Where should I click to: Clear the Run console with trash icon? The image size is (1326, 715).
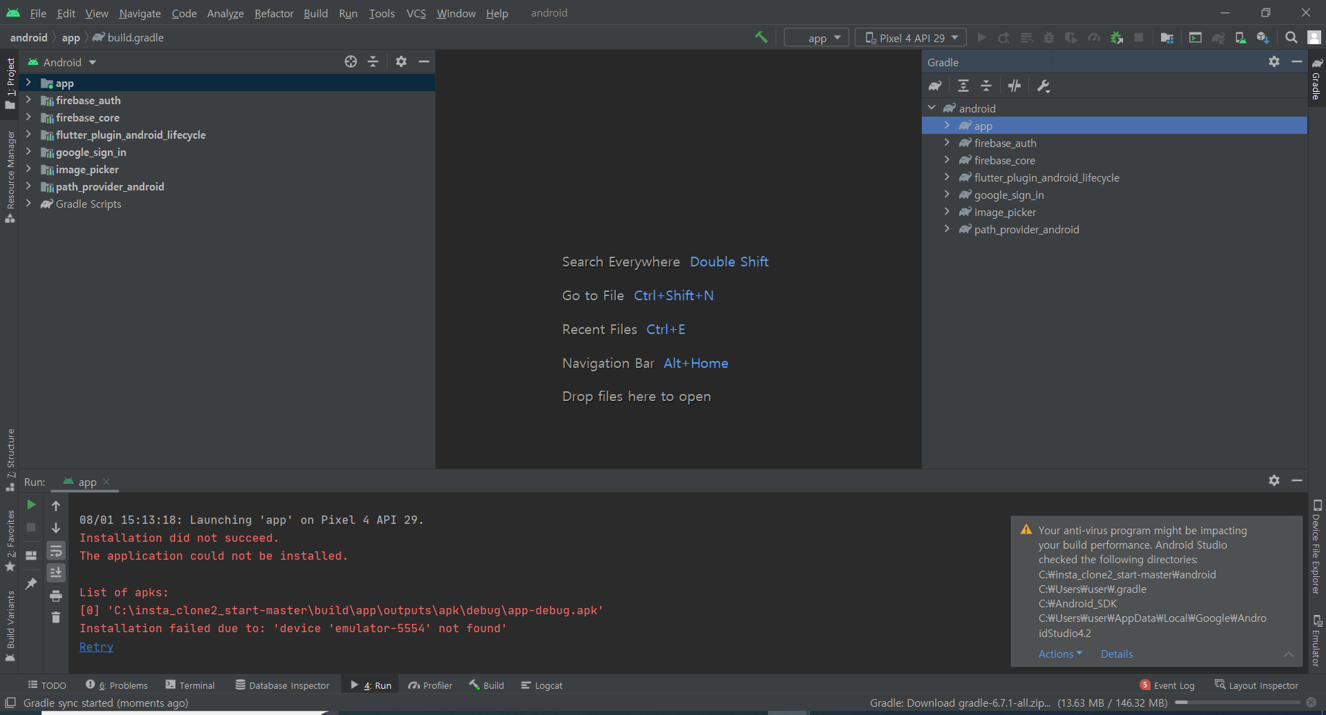(56, 617)
